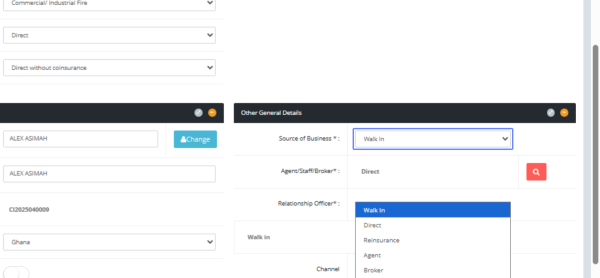The height and width of the screenshot is (278, 600).
Task: Open the top-left Direct dropdown
Action: pyautogui.click(x=109, y=35)
